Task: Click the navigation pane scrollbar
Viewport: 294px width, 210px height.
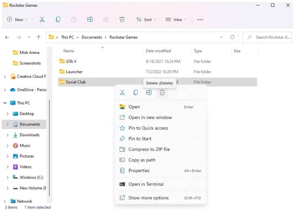Action: click(x=49, y=148)
